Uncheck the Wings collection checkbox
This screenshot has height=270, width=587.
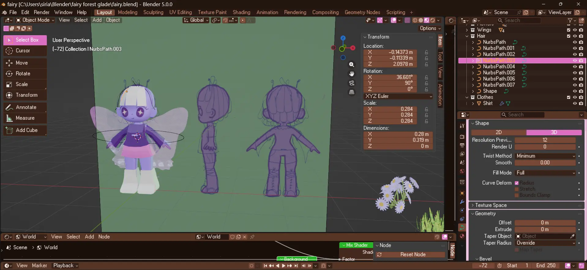tap(569, 30)
